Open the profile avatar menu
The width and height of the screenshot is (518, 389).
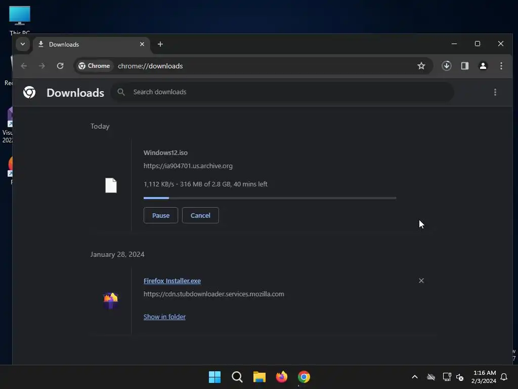483,66
